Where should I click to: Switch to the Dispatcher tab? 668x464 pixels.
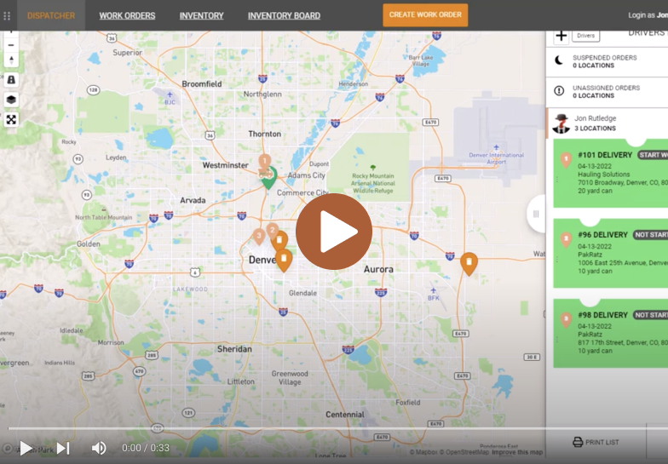click(51, 15)
